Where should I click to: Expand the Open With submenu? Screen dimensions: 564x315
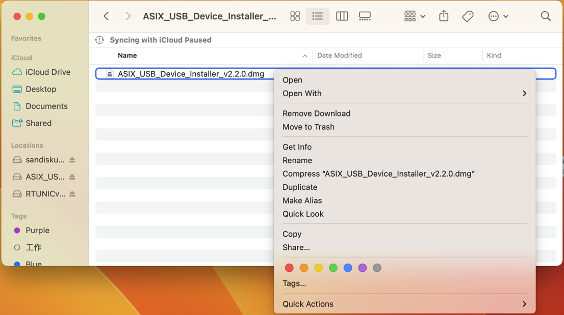405,93
